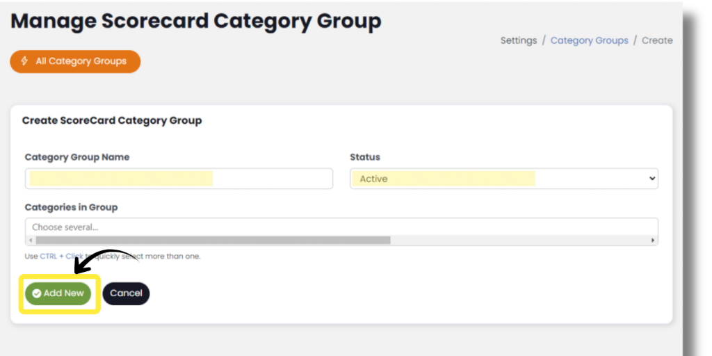712x356 pixels.
Task: Focus the Category Group Name text field
Action: click(x=179, y=179)
